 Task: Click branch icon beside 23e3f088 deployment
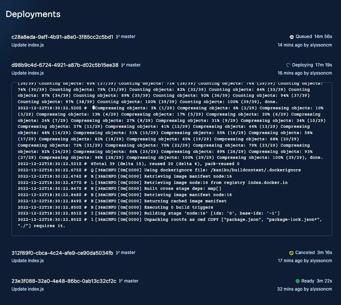(x=121, y=281)
